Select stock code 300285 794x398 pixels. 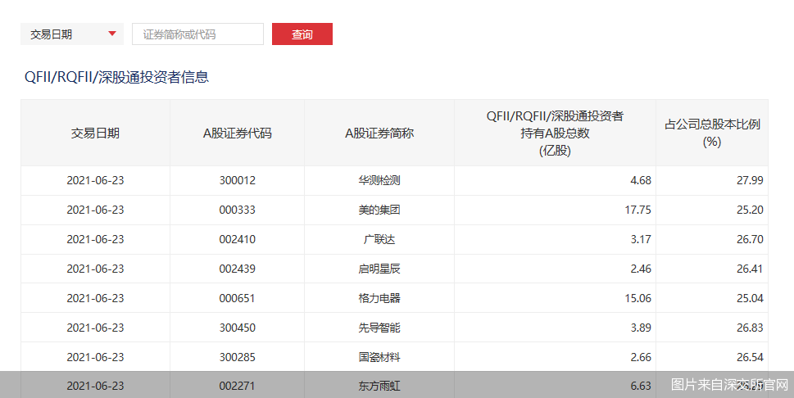coord(237,357)
